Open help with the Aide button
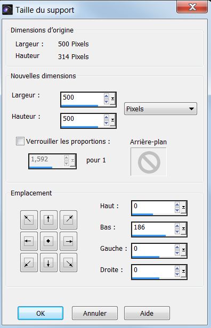This screenshot has width=211, height=328. (x=147, y=313)
